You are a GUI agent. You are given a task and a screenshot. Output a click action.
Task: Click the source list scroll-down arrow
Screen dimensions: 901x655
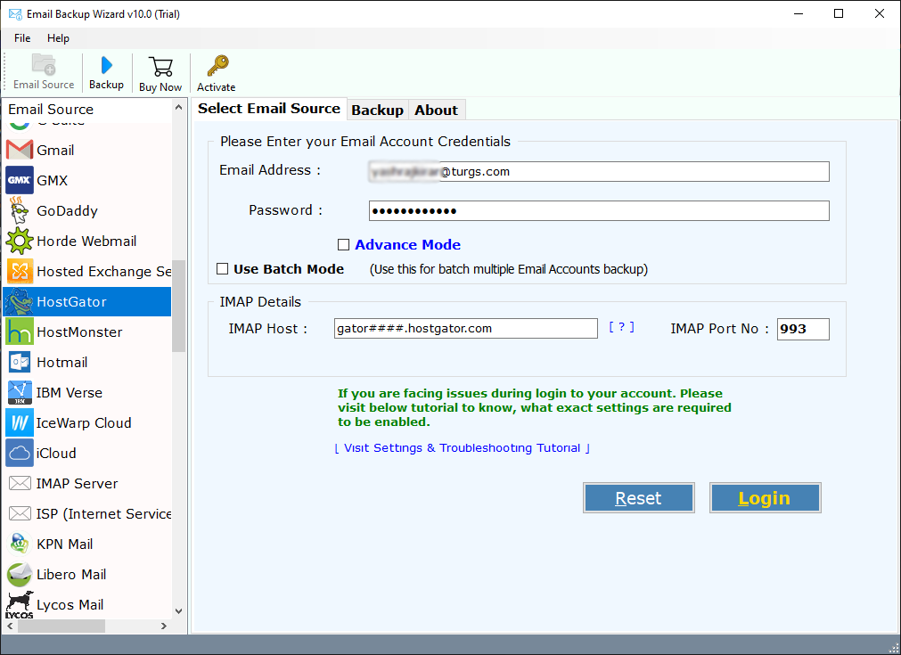179,611
